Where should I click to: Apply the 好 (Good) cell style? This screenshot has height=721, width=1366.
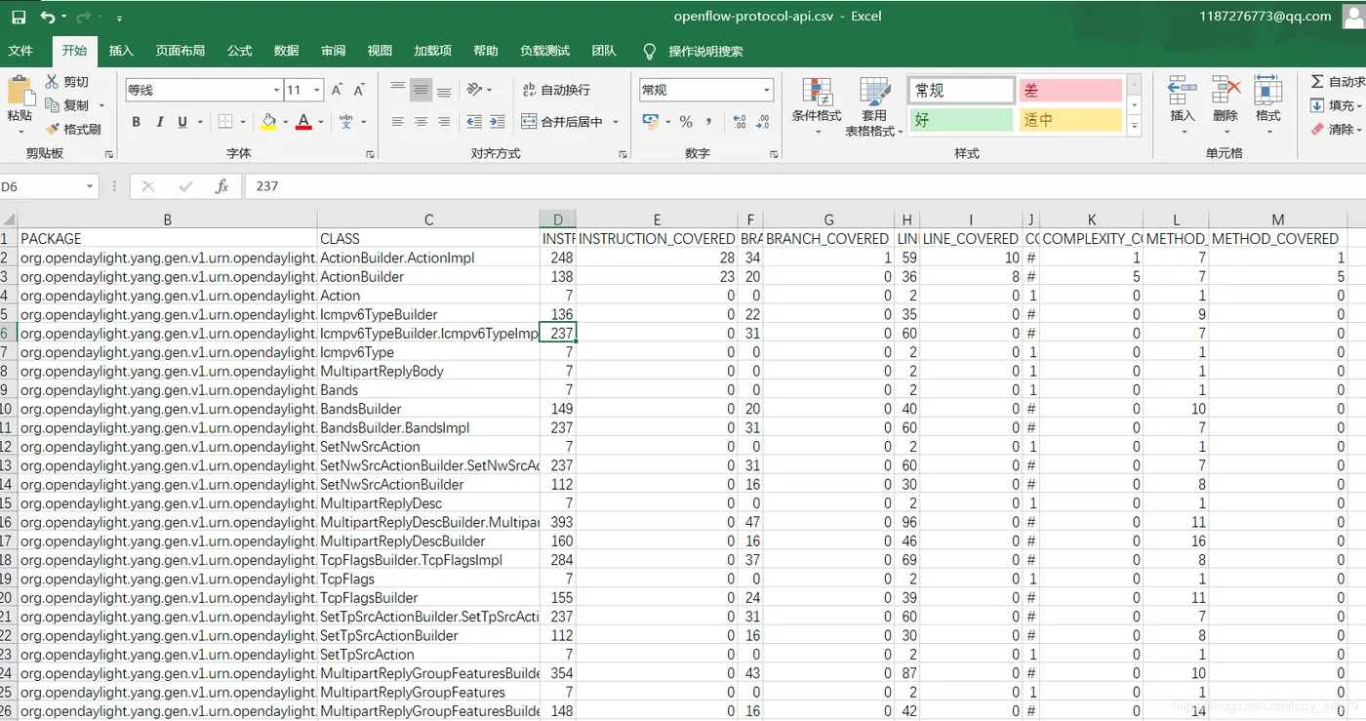point(961,120)
